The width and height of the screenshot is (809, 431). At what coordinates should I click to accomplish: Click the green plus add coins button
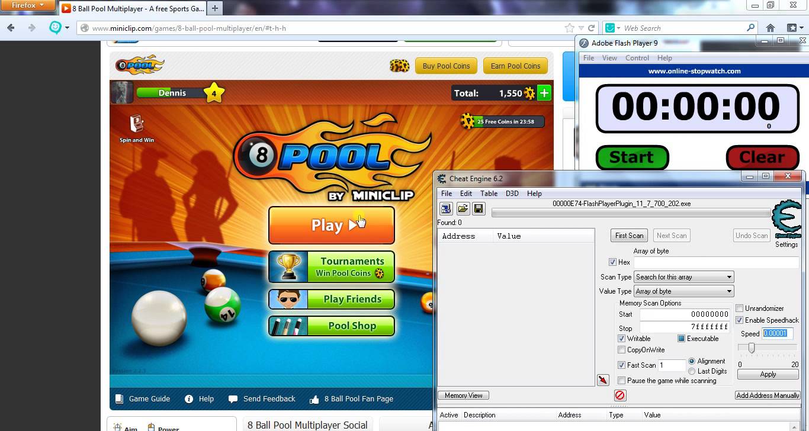click(544, 93)
